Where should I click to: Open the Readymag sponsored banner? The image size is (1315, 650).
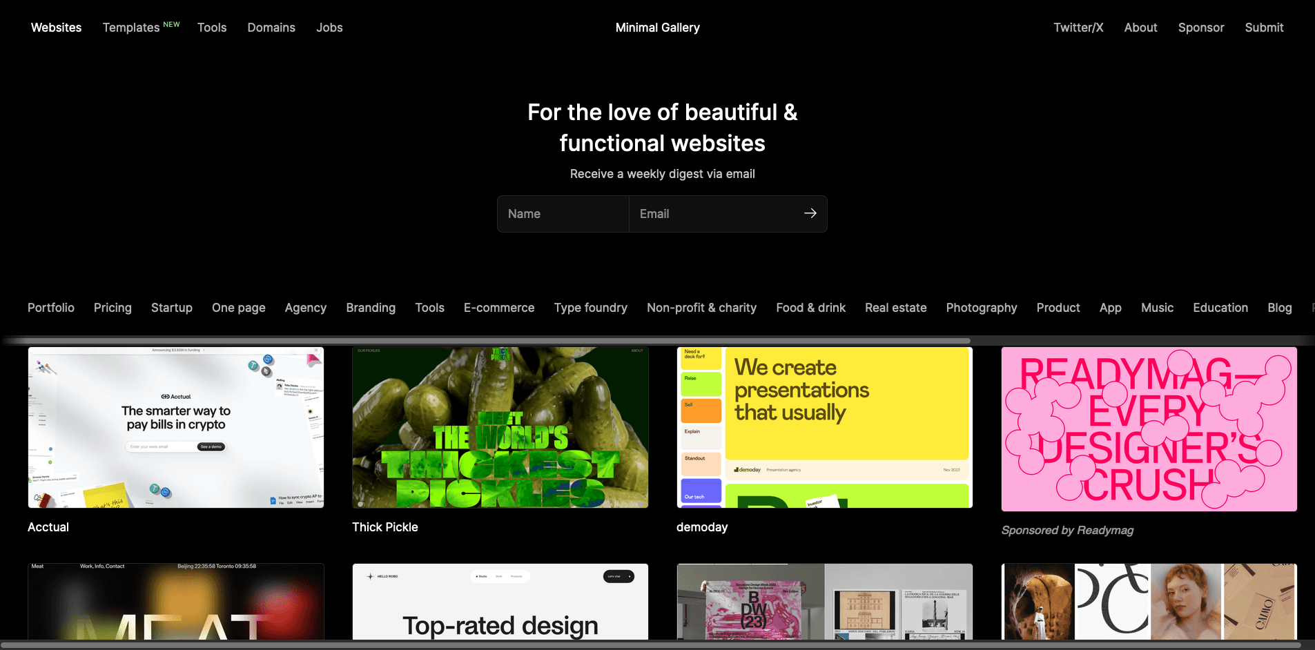(x=1149, y=429)
